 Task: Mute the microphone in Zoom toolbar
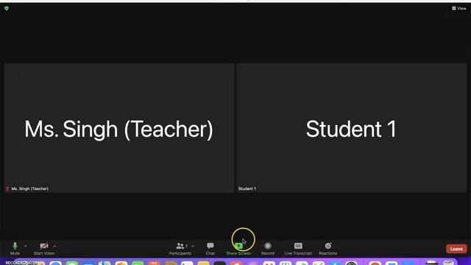click(x=15, y=249)
